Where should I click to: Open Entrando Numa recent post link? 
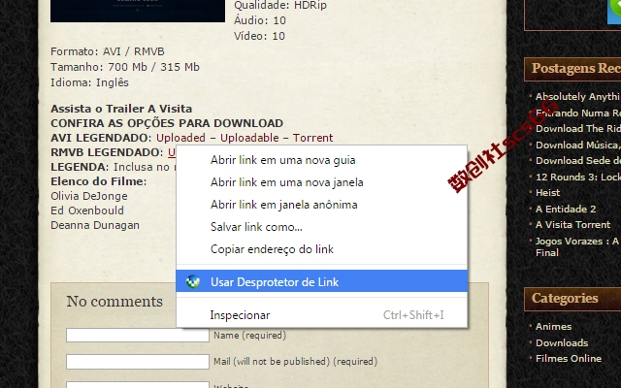click(578, 113)
